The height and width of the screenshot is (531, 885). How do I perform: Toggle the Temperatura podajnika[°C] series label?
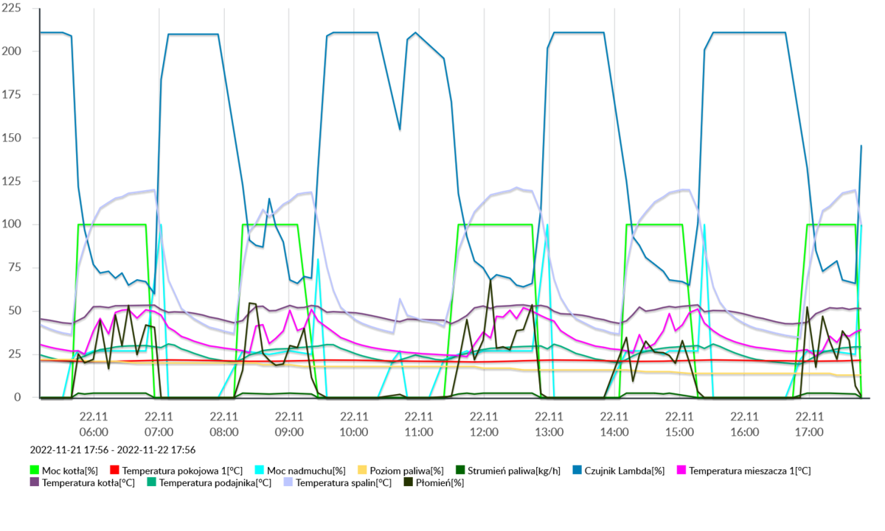pyautogui.click(x=215, y=483)
